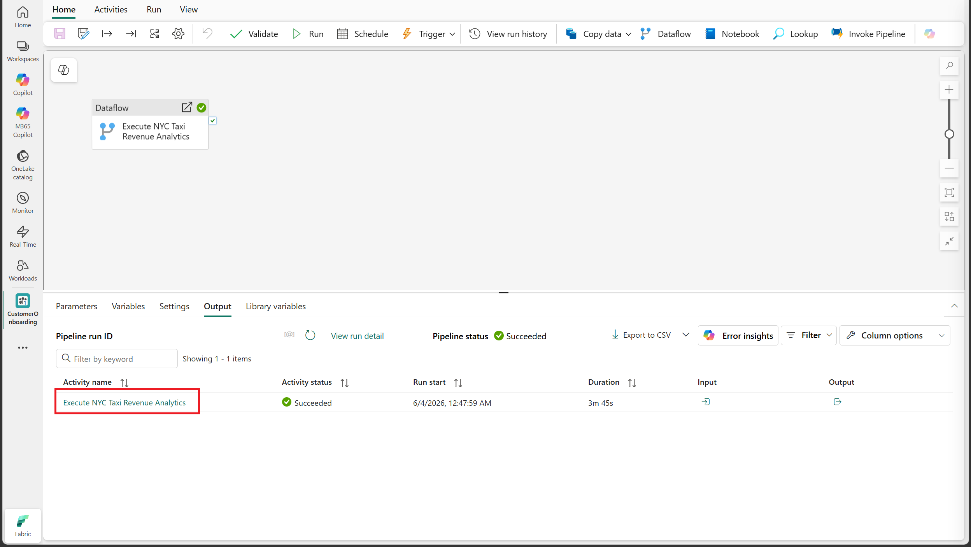Viewport: 971px width, 547px height.
Task: Toggle the checkbox on the Dataflow activity
Action: coord(212,121)
